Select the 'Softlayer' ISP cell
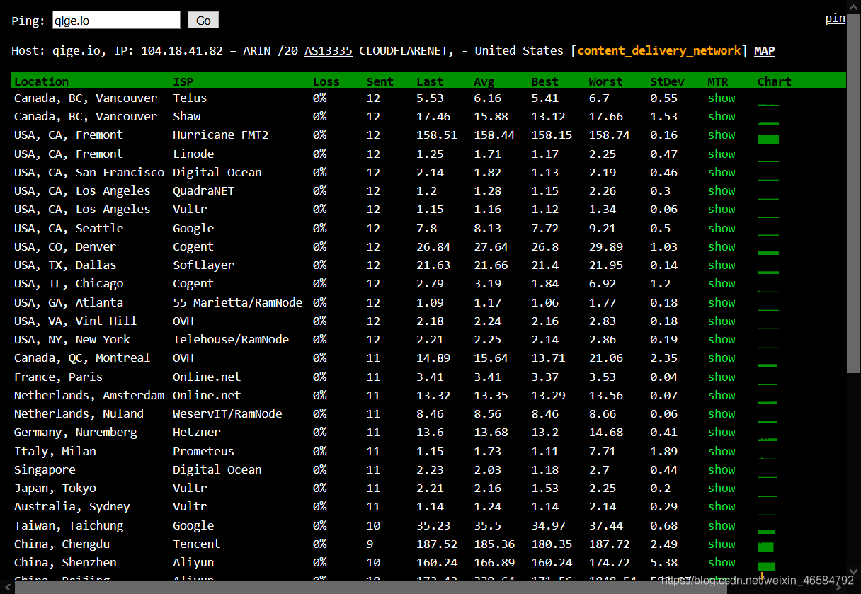The height and width of the screenshot is (594, 861). coord(203,265)
